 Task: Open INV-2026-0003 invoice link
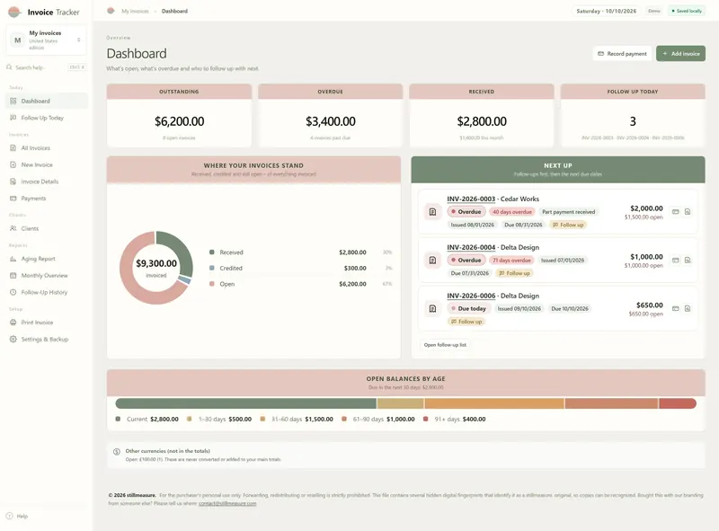pos(471,199)
